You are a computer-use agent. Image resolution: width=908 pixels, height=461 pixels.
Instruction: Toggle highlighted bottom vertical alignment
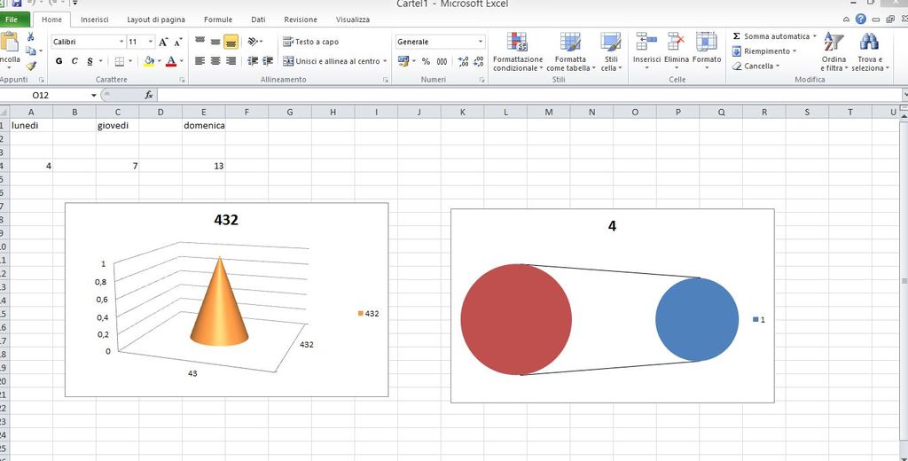[231, 41]
